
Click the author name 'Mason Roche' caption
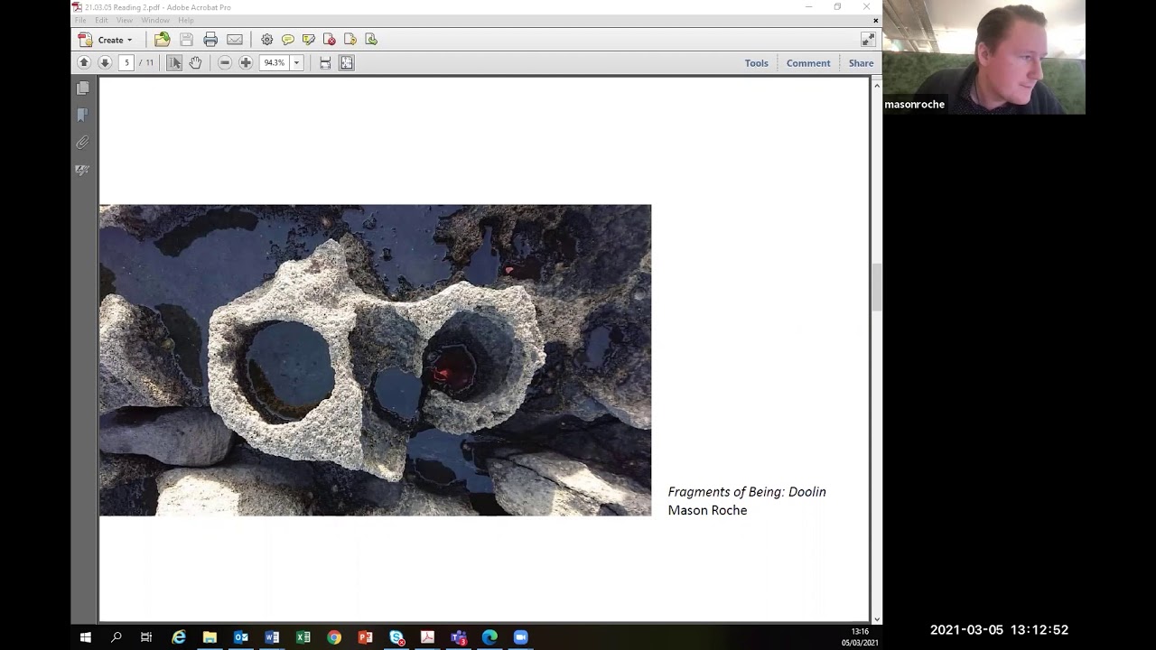(707, 510)
